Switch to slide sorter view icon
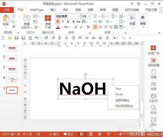The height and width of the screenshot is (137, 163). click(91, 134)
